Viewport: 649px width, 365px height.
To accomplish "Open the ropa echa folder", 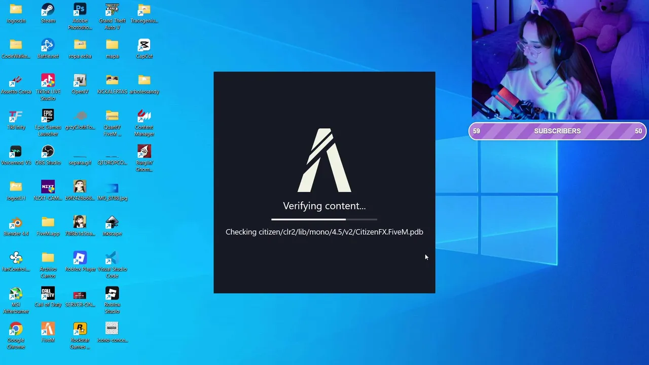I will [80, 49].
